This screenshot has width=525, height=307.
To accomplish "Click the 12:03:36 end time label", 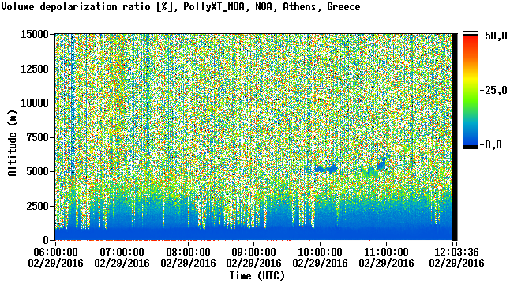I will (456, 252).
